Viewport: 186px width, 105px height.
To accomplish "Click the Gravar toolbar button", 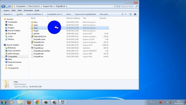I will [x=69, y=14].
